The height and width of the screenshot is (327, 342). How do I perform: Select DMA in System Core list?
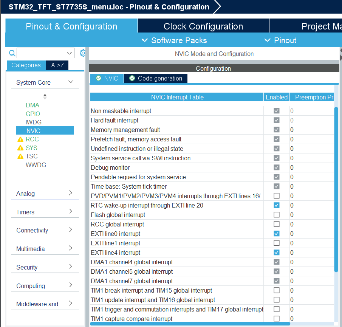[x=32, y=105]
